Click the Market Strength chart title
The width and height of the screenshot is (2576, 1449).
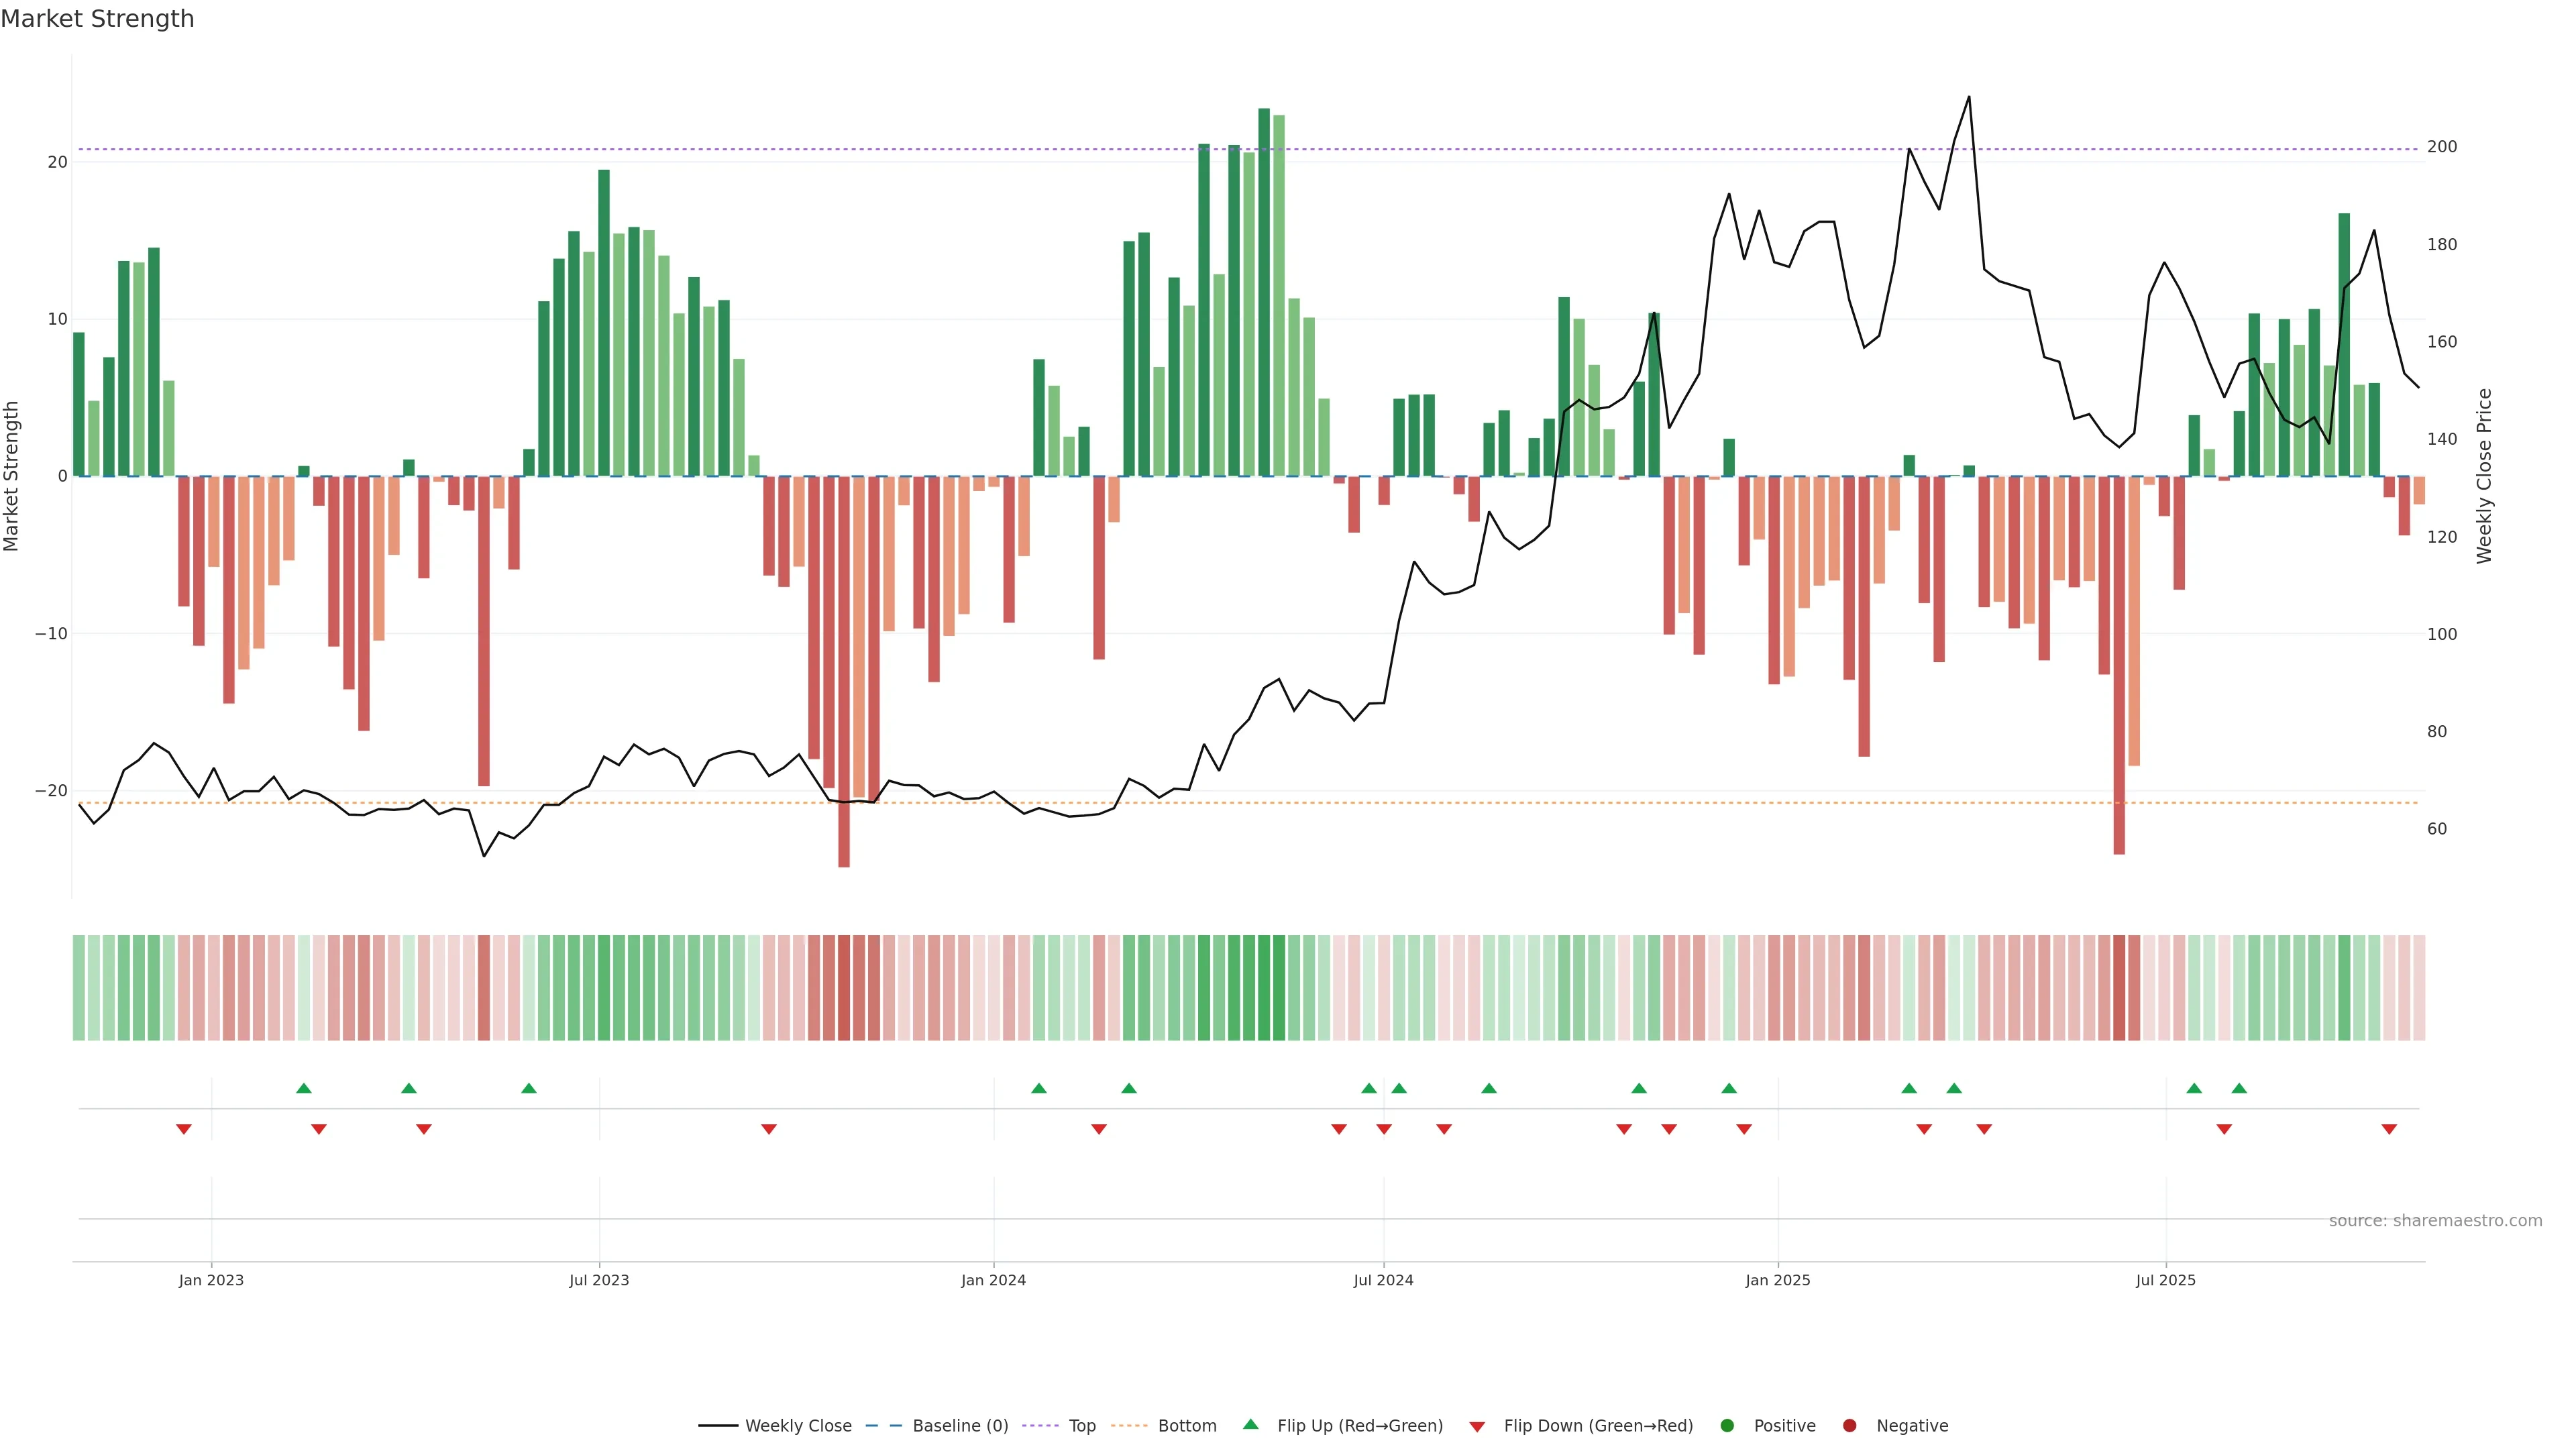[97, 19]
